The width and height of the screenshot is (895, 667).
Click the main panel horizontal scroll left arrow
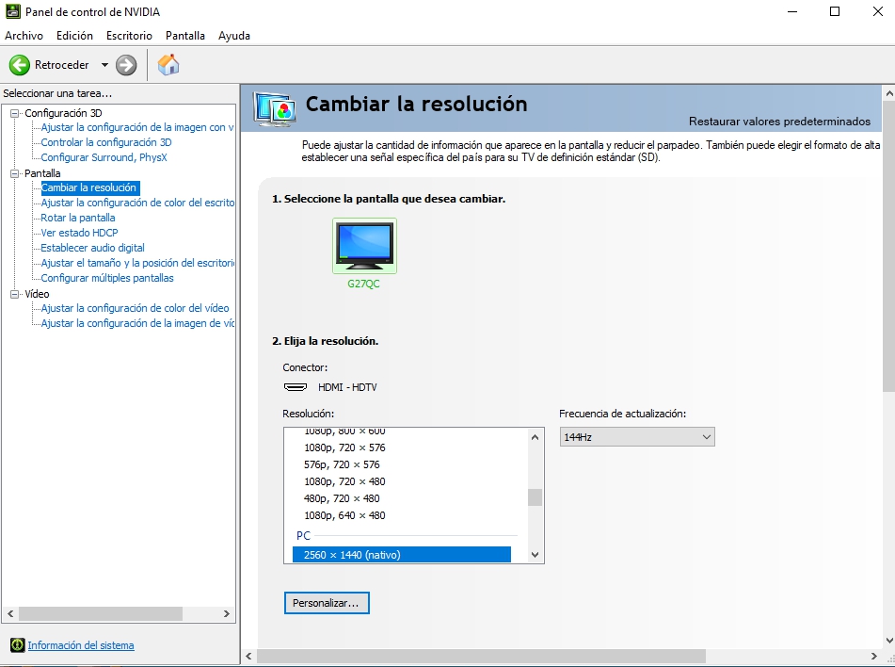pyautogui.click(x=248, y=656)
